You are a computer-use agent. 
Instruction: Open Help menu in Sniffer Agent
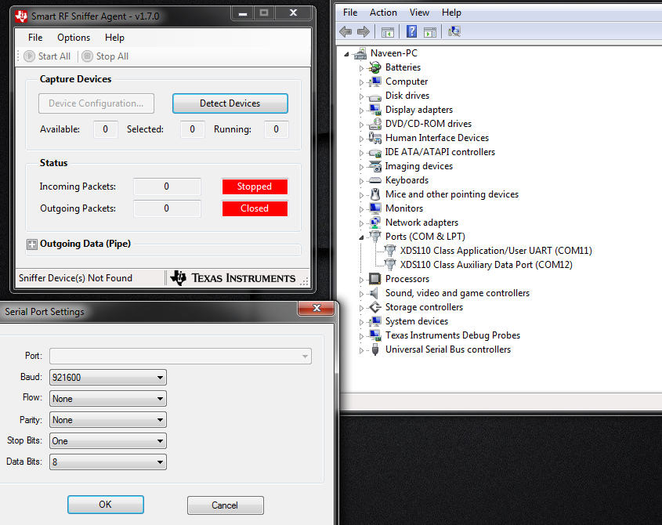(114, 38)
